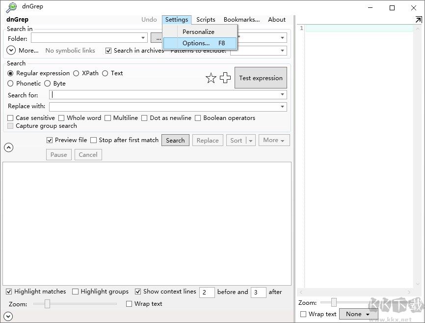This screenshot has height=323, width=425.
Task: Select Options... from the Settings menu
Action: [x=196, y=43]
